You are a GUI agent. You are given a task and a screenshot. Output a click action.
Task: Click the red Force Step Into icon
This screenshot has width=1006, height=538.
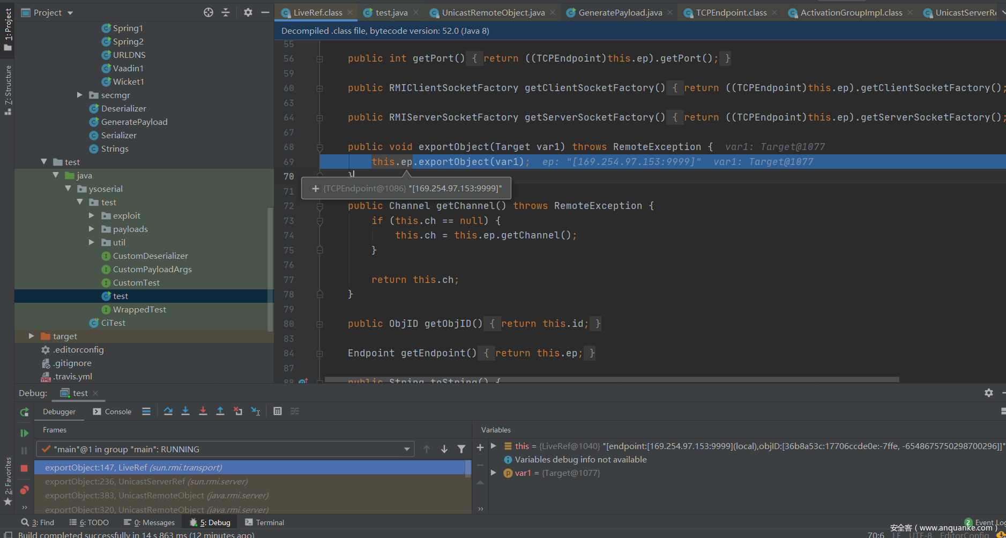point(203,411)
